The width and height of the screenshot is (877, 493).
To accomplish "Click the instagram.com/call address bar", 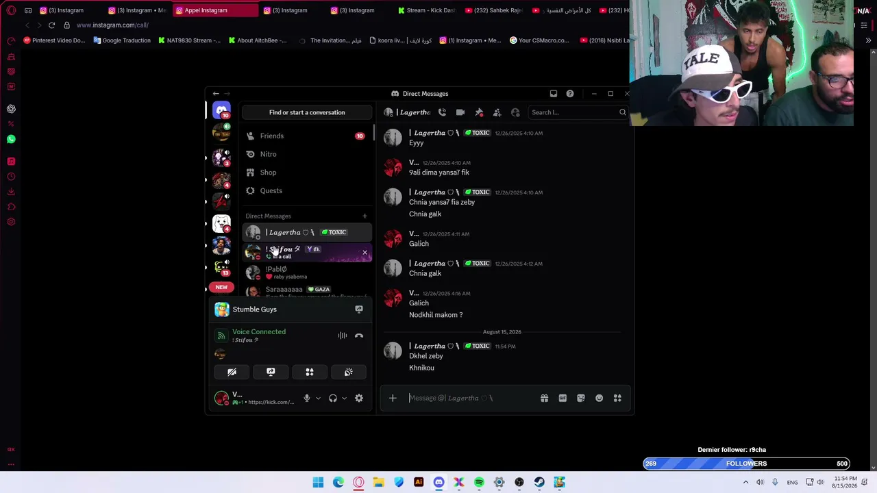I will (x=112, y=25).
